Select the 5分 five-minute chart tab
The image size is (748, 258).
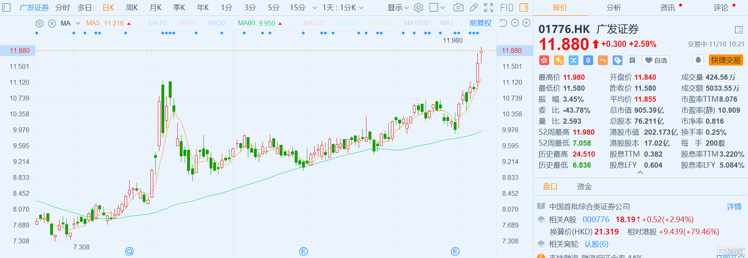[274, 8]
